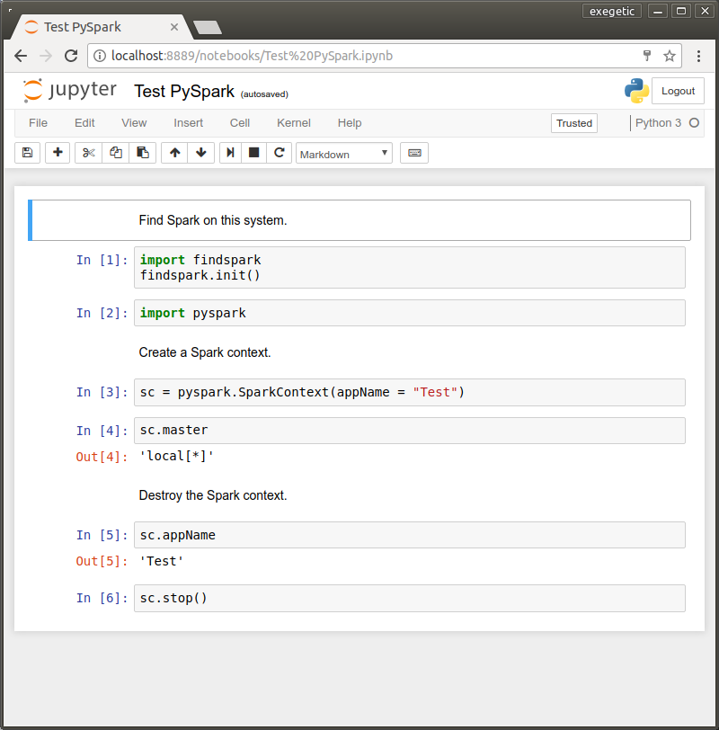The width and height of the screenshot is (719, 730).
Task: Open the command palette keyboard icon
Action: [414, 153]
